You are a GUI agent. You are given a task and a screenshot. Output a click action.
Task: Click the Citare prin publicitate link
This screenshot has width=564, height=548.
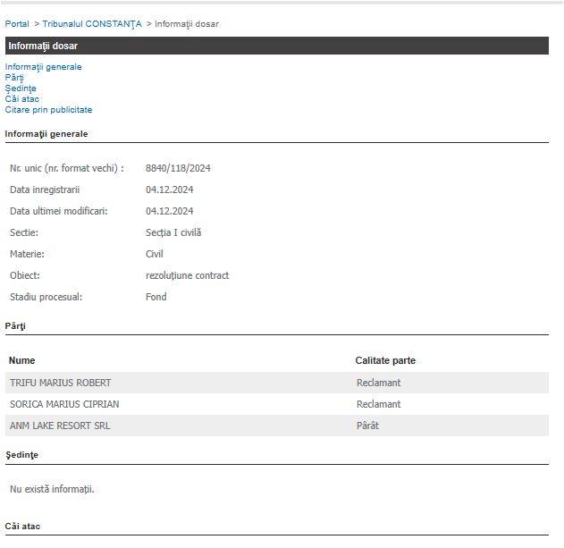48,110
